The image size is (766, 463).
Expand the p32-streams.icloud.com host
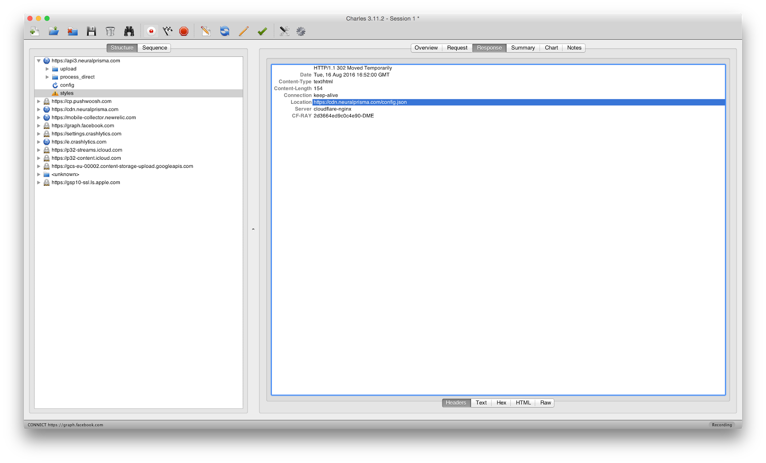[x=39, y=150]
